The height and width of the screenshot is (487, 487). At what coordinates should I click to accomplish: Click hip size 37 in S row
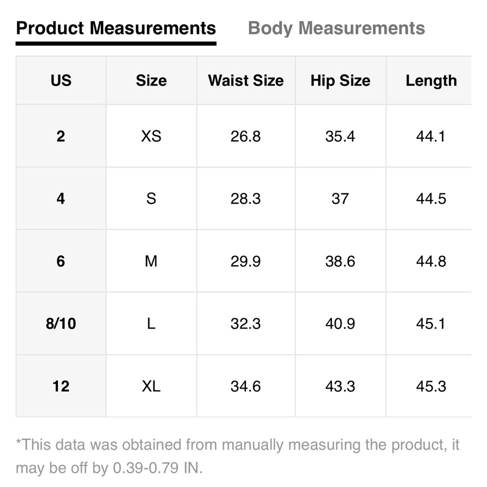[340, 199]
